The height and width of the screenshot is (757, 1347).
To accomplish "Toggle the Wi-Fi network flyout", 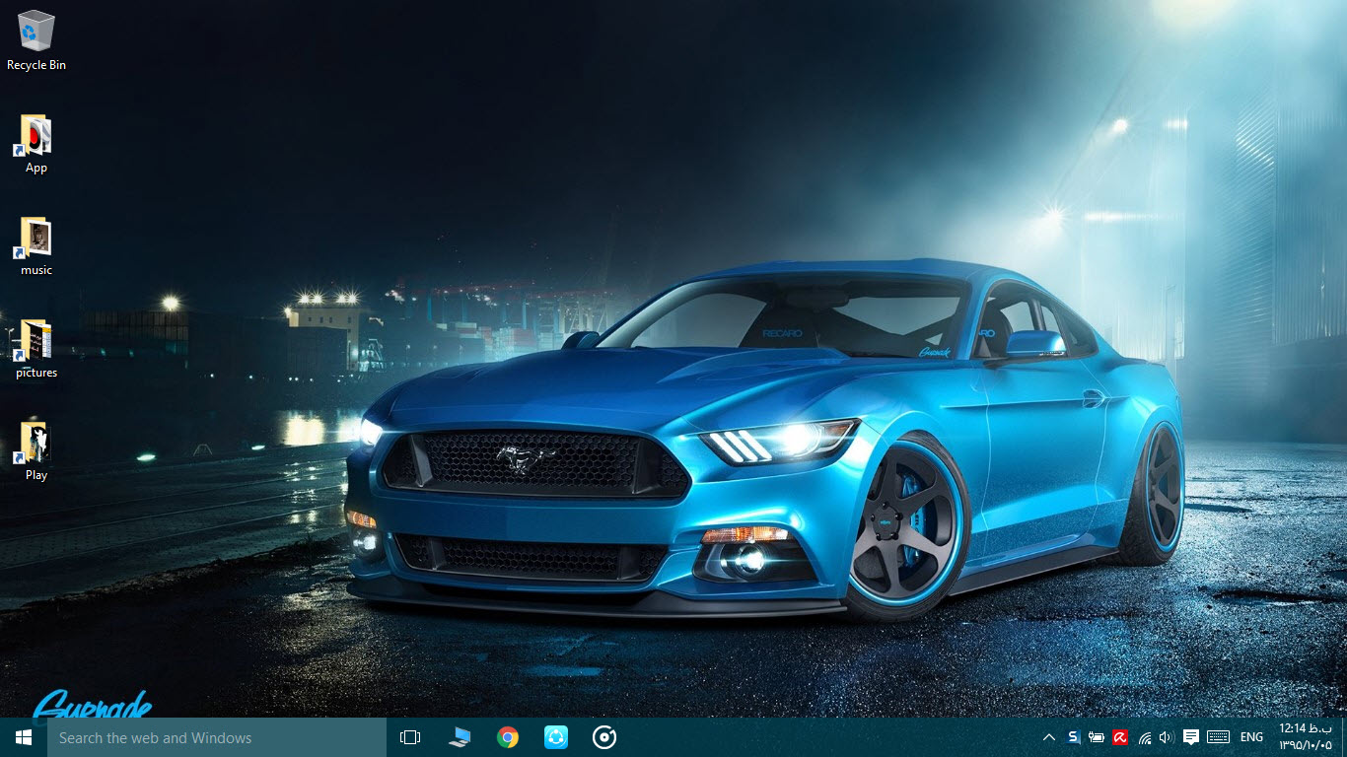I will [1144, 737].
